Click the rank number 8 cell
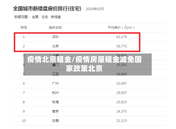The height and width of the screenshot is (129, 176). [24, 102]
